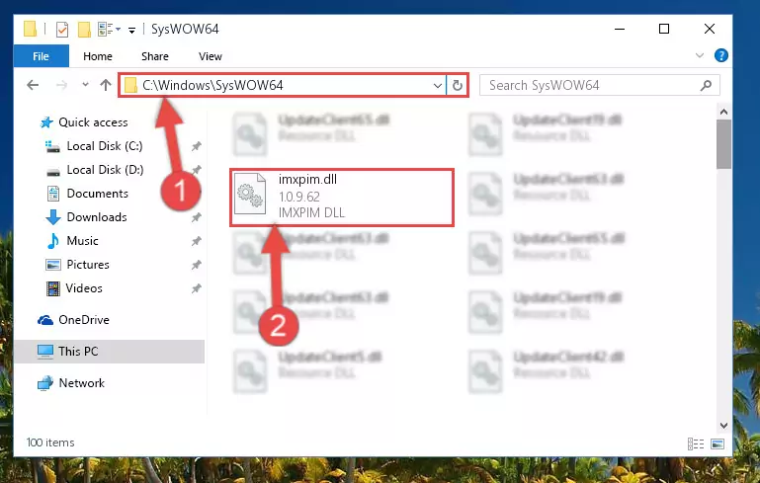
Task: Click the pin icon next to Music
Action: coord(197,241)
